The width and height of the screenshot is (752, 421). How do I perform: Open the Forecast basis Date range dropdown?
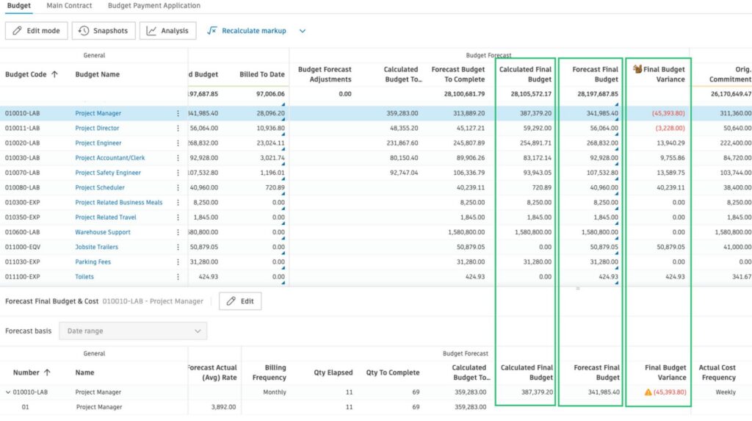coord(132,331)
